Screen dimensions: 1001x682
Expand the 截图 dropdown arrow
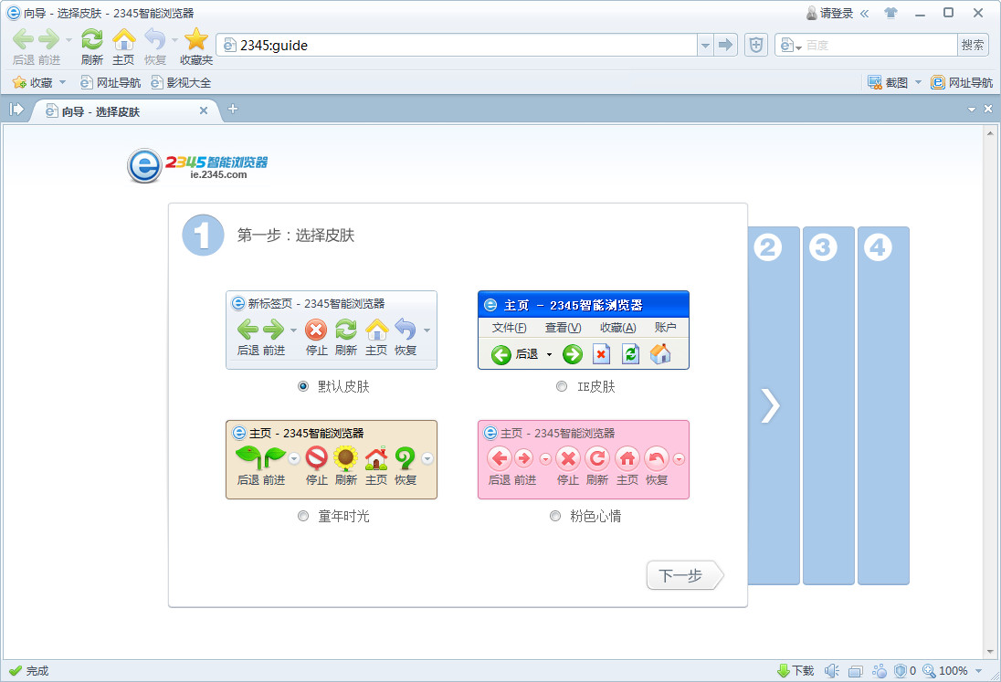click(x=918, y=82)
